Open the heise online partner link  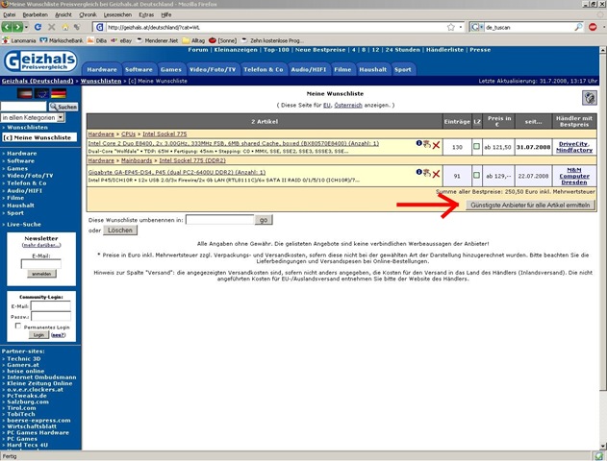26,371
